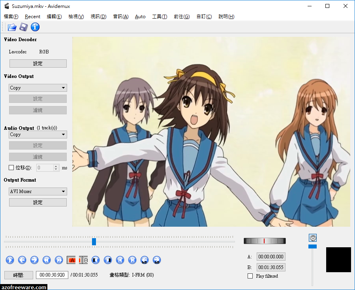The image size is (355, 290).
Task: Go to the first frame
Action: (120, 260)
